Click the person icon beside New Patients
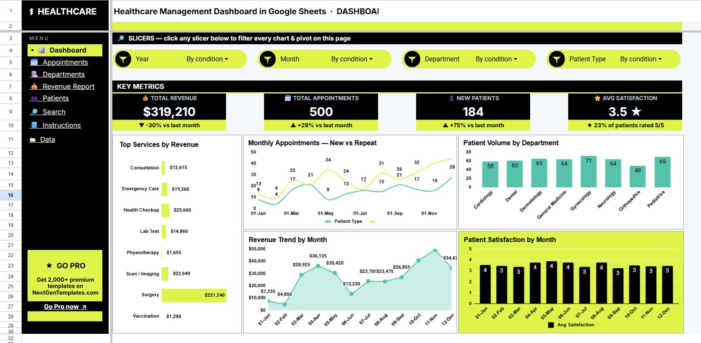The width and height of the screenshot is (701, 343). [x=452, y=98]
